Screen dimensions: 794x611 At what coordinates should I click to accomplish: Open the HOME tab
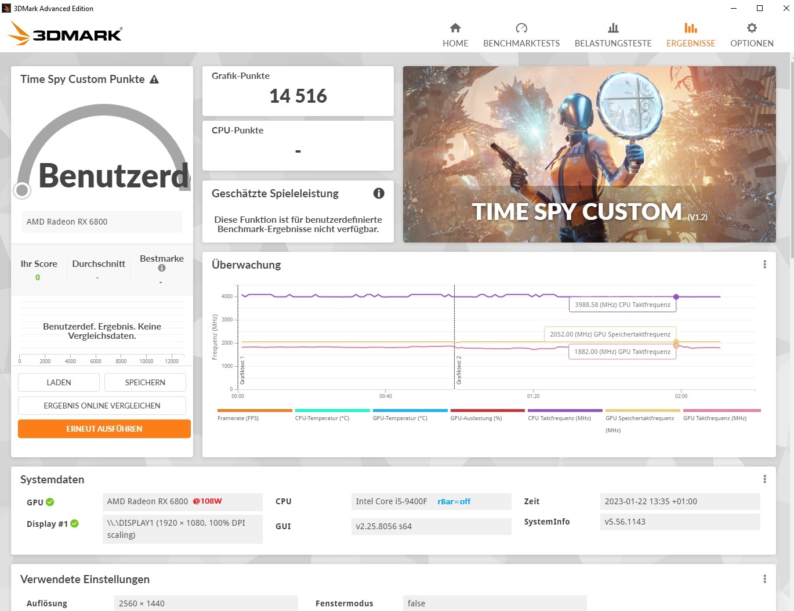pos(455,35)
